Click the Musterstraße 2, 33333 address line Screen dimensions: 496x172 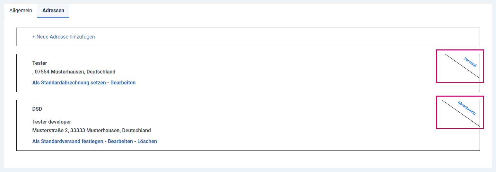point(91,130)
